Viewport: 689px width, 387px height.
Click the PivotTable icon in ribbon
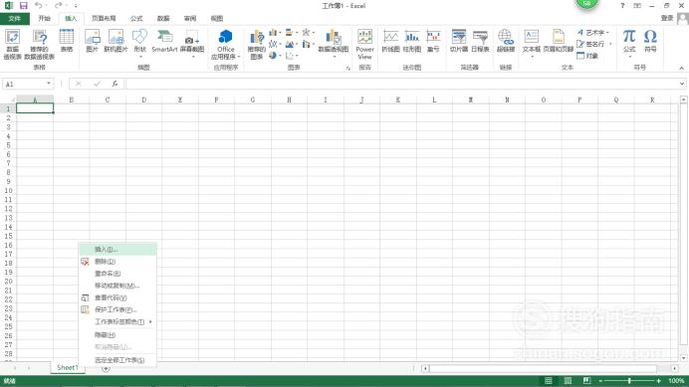pos(12,44)
